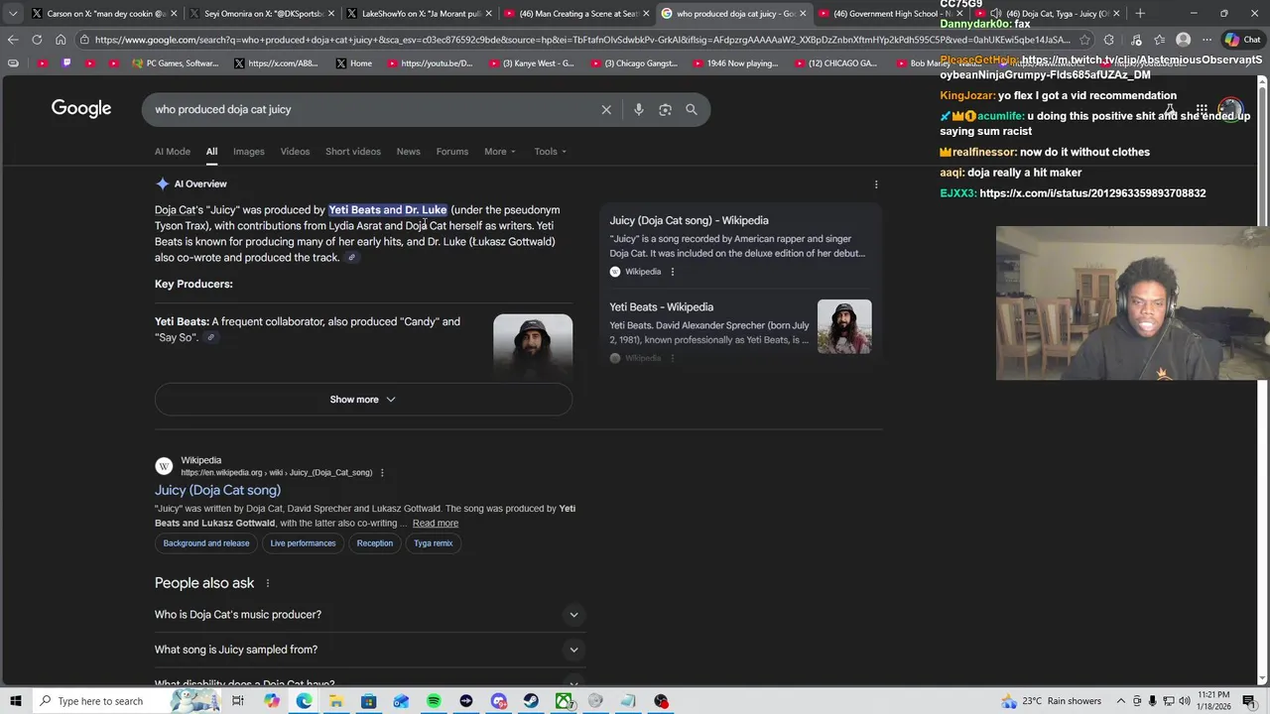Expand 'Who is Doja Cat's music producer?'
This screenshot has height=714, width=1270.
click(x=370, y=615)
